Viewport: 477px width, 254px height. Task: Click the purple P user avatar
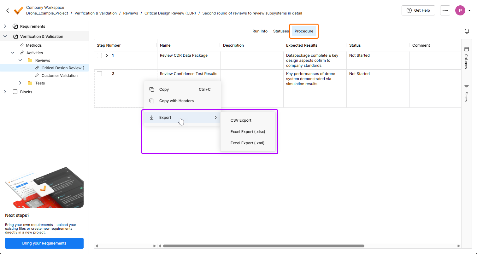tap(460, 10)
